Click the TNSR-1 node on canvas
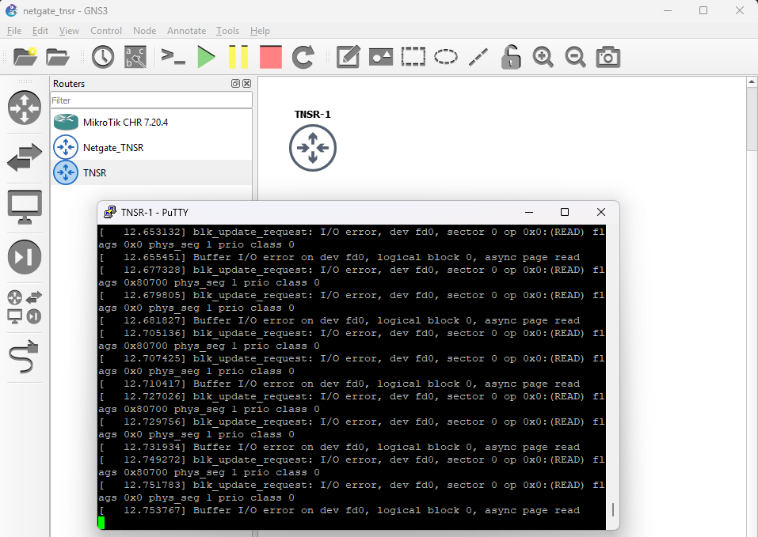Image resolution: width=758 pixels, height=537 pixels. (313, 147)
